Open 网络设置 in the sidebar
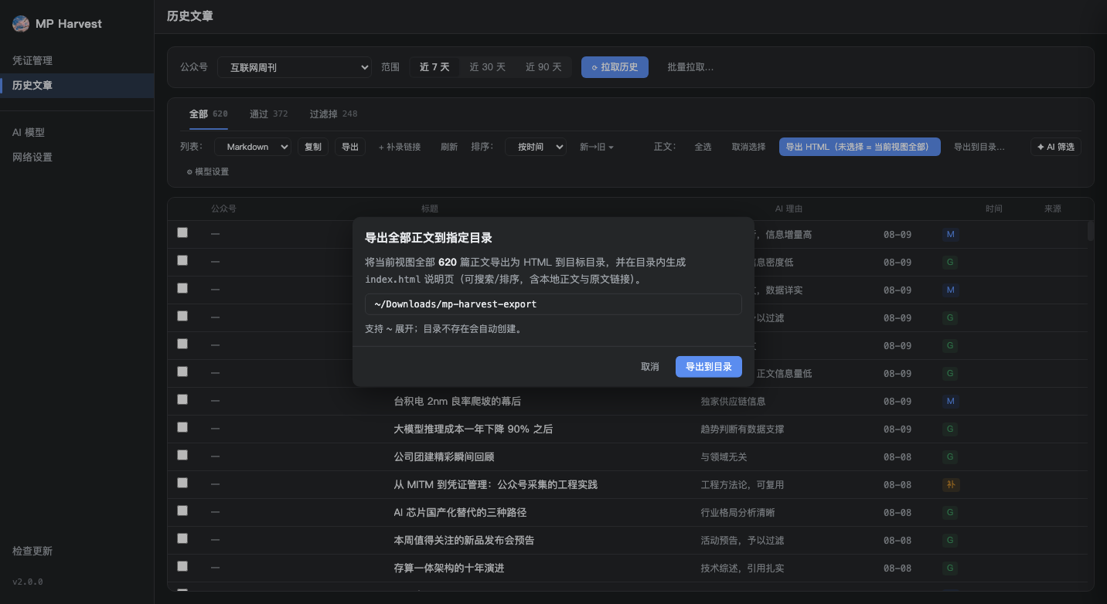This screenshot has height=604, width=1107. 77,158
